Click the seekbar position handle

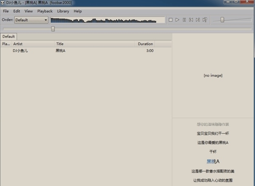click(53, 29)
